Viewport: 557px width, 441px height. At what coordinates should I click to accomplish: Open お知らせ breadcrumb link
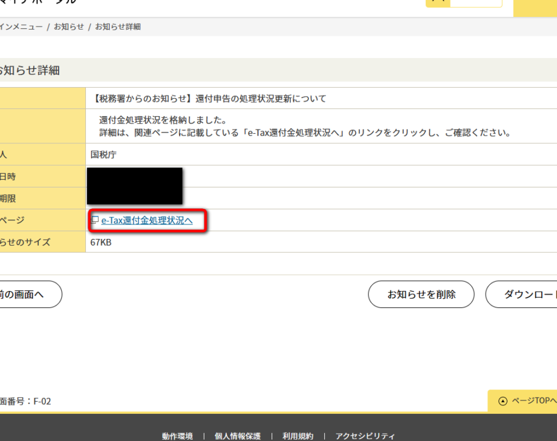point(69,27)
